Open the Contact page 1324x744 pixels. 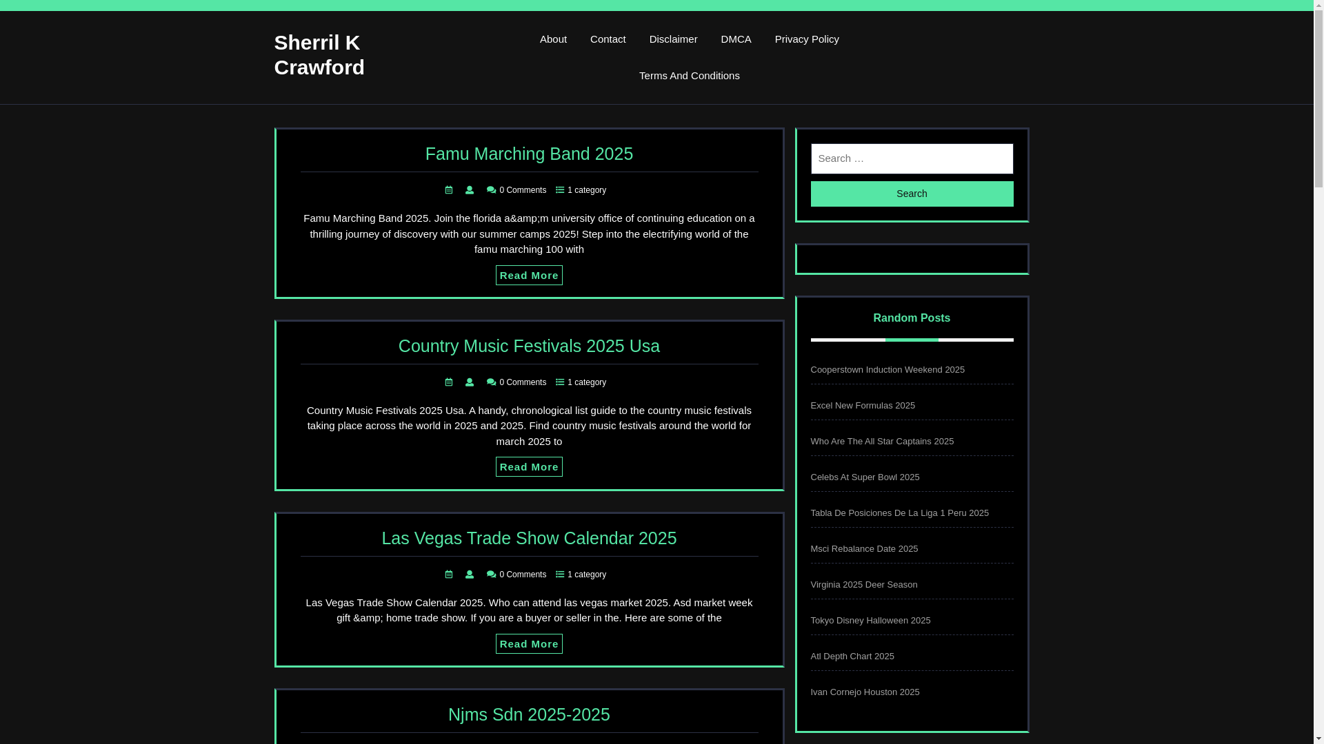[x=608, y=39]
